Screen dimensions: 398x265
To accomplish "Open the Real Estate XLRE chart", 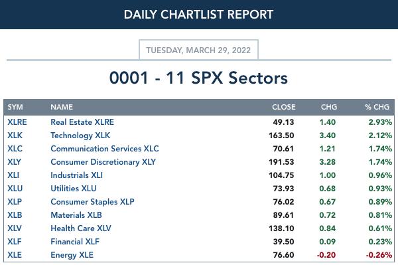I will click(x=82, y=122).
